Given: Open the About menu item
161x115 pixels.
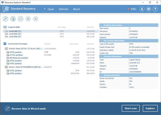Looking at the screenshot, I should point(76,9).
